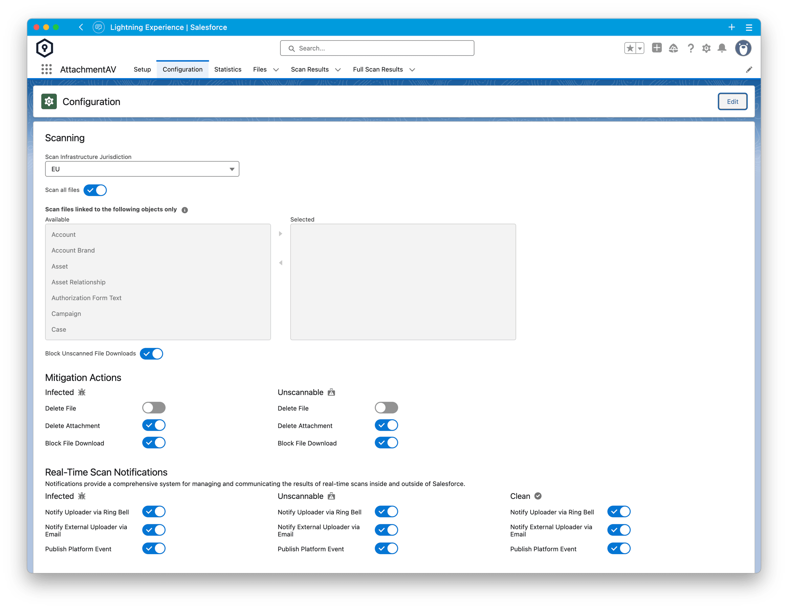Viewport: 788px width, 609px height.
Task: Enable Delete File for Infected
Action: 154,408
